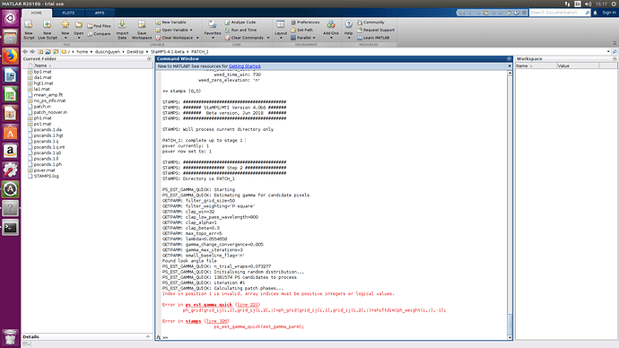619x348 pixels.
Task: Open the Current Folder panel actions menu
Action: click(x=149, y=59)
